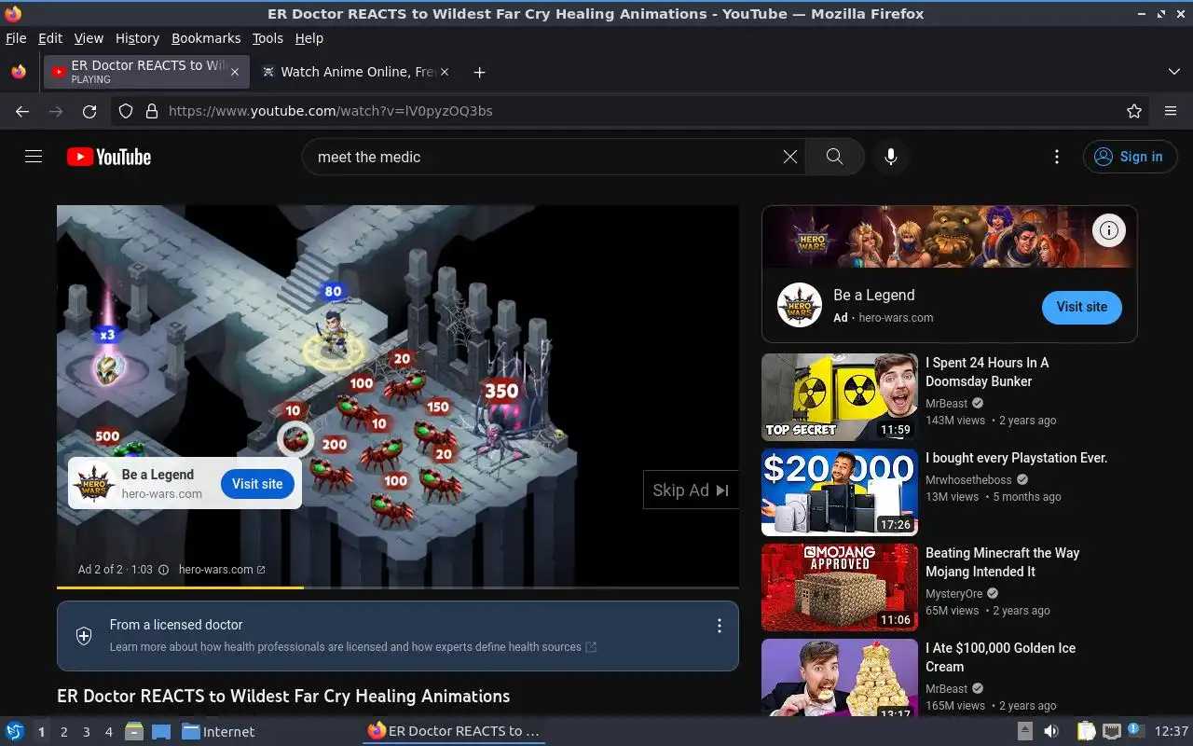Switch to ER Doctor REACTS tab
The width and height of the screenshot is (1193, 746).
(144, 72)
